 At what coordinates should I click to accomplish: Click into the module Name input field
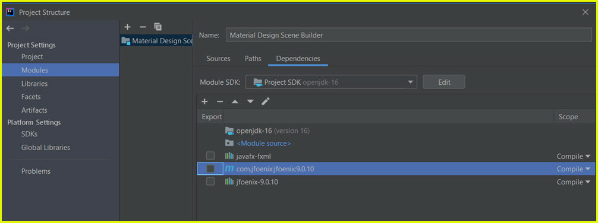[x=408, y=35]
